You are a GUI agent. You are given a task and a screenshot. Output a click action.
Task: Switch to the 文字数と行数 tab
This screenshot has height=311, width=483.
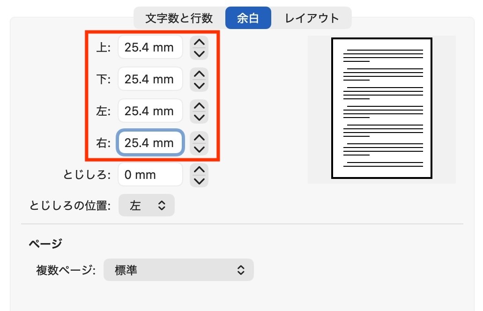tap(179, 18)
